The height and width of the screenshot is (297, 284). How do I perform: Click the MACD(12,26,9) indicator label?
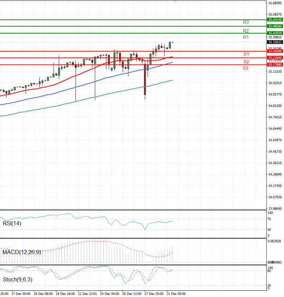pos(22,252)
